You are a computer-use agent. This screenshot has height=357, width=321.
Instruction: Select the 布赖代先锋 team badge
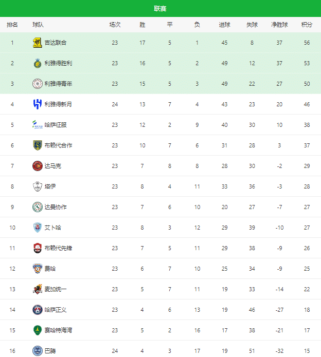tap(37, 248)
